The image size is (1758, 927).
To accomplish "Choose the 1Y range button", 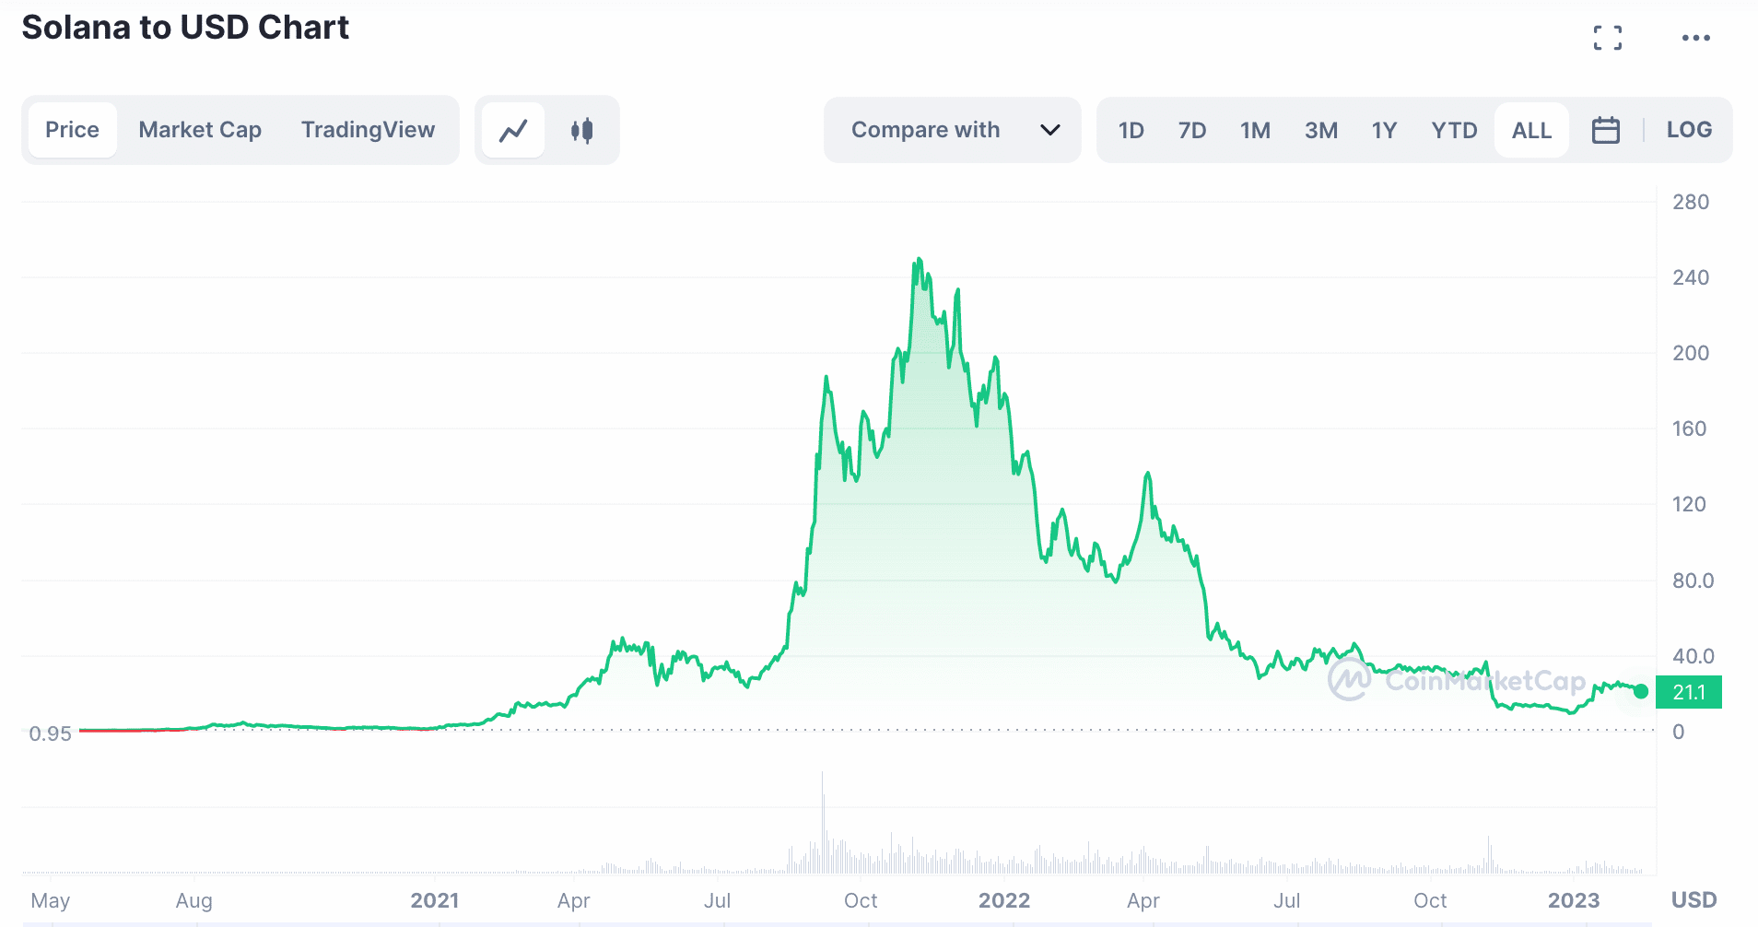I will coord(1384,130).
